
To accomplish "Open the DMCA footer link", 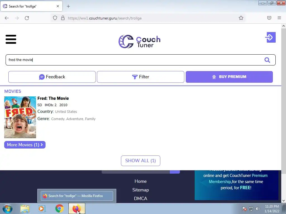I will pyautogui.click(x=140, y=198).
